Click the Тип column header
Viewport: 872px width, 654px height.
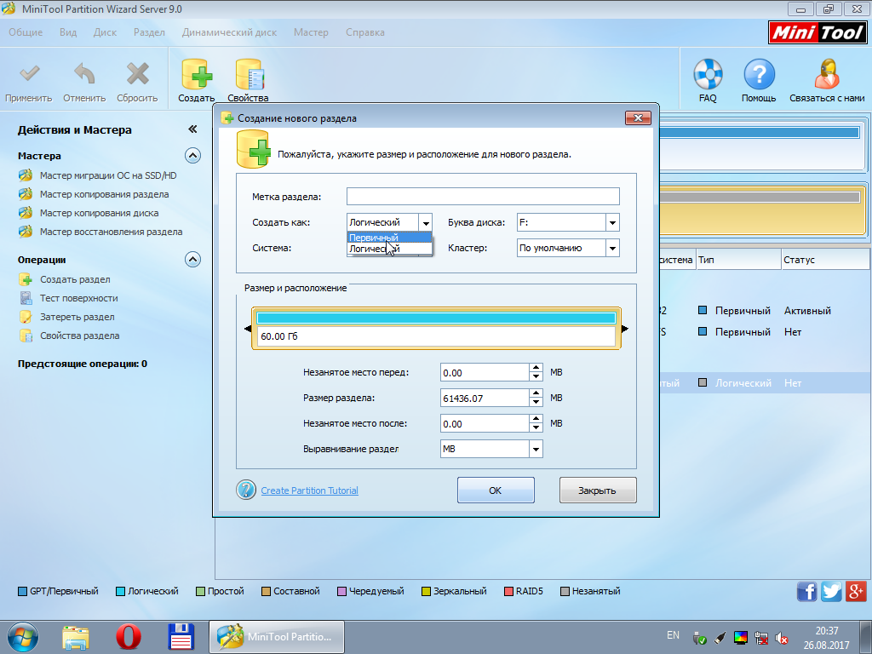pyautogui.click(x=738, y=260)
